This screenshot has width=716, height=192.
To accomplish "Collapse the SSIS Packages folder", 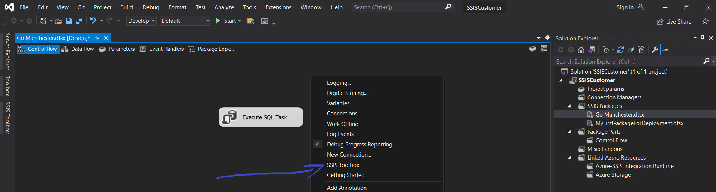I will click(569, 106).
